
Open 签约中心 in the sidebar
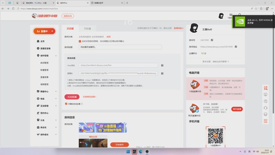tap(43, 113)
